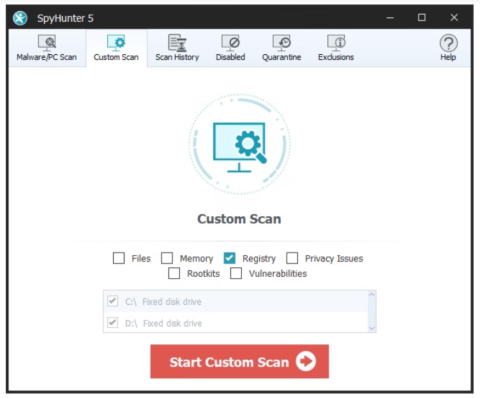Screen dimensions: 480x398
Task: Click the SpyHunter logo in title bar
Action: pyautogui.click(x=20, y=18)
